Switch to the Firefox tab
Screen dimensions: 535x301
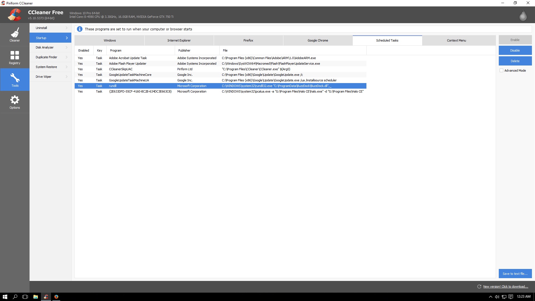[248, 40]
